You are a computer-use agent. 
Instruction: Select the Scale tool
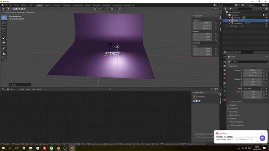(4, 38)
